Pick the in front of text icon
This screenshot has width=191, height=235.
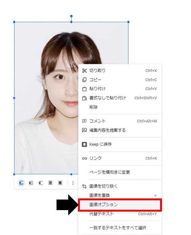coord(60,183)
